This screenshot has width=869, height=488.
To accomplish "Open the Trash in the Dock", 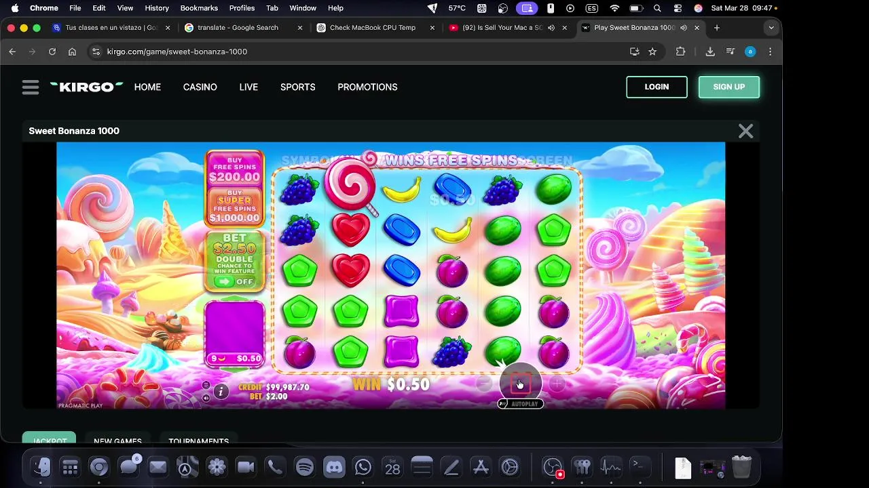I will coord(741,467).
